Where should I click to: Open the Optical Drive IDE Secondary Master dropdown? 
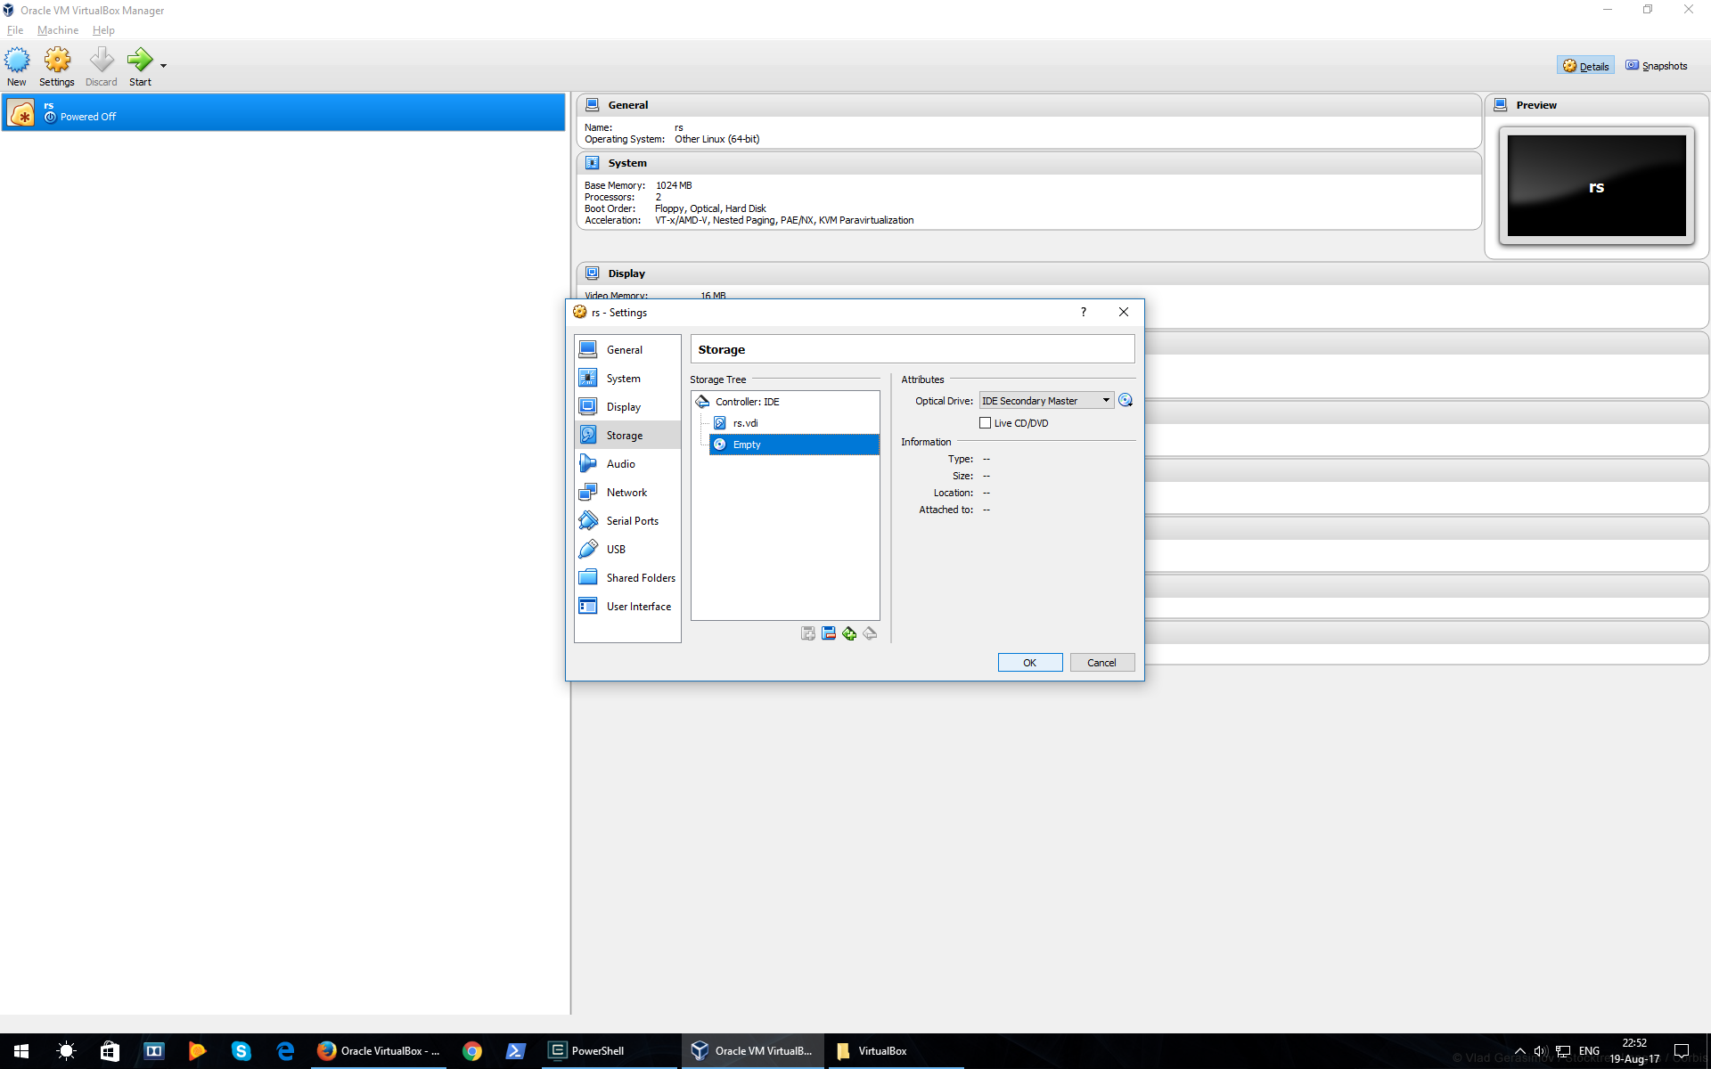coord(1046,401)
